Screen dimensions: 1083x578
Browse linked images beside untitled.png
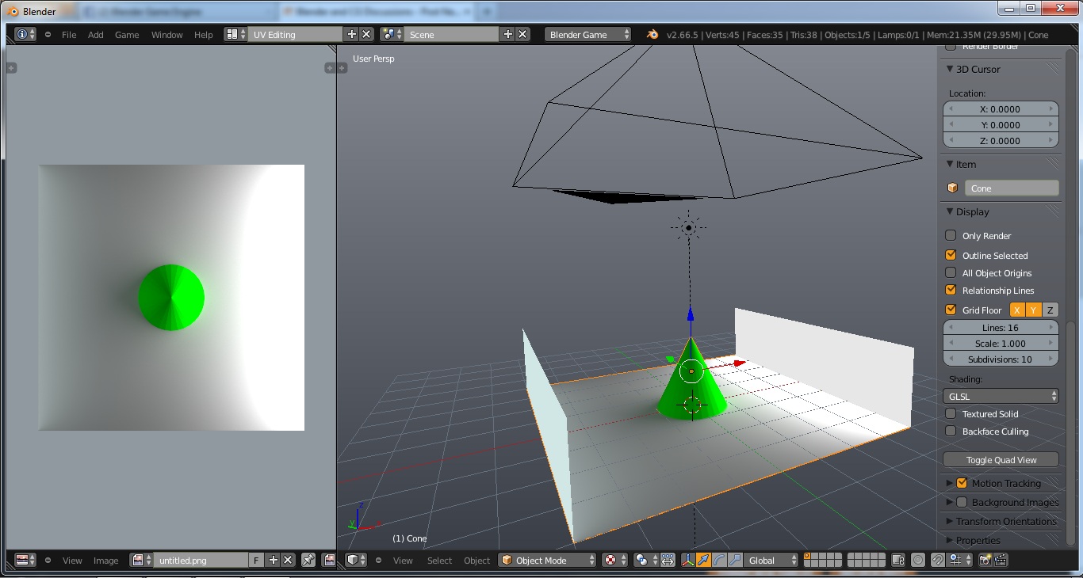point(141,560)
